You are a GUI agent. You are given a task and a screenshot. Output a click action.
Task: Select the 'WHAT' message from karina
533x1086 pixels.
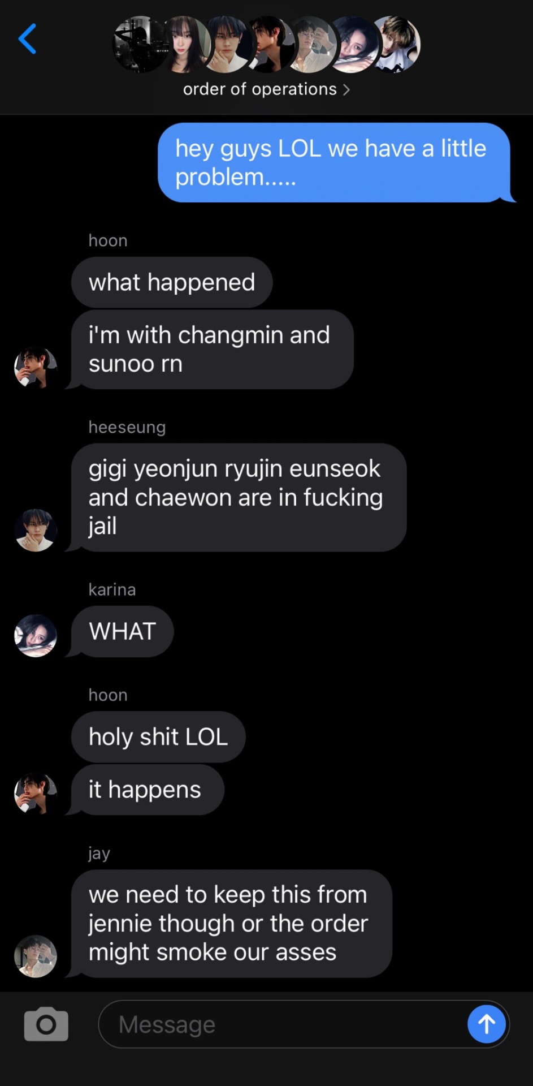click(x=122, y=631)
